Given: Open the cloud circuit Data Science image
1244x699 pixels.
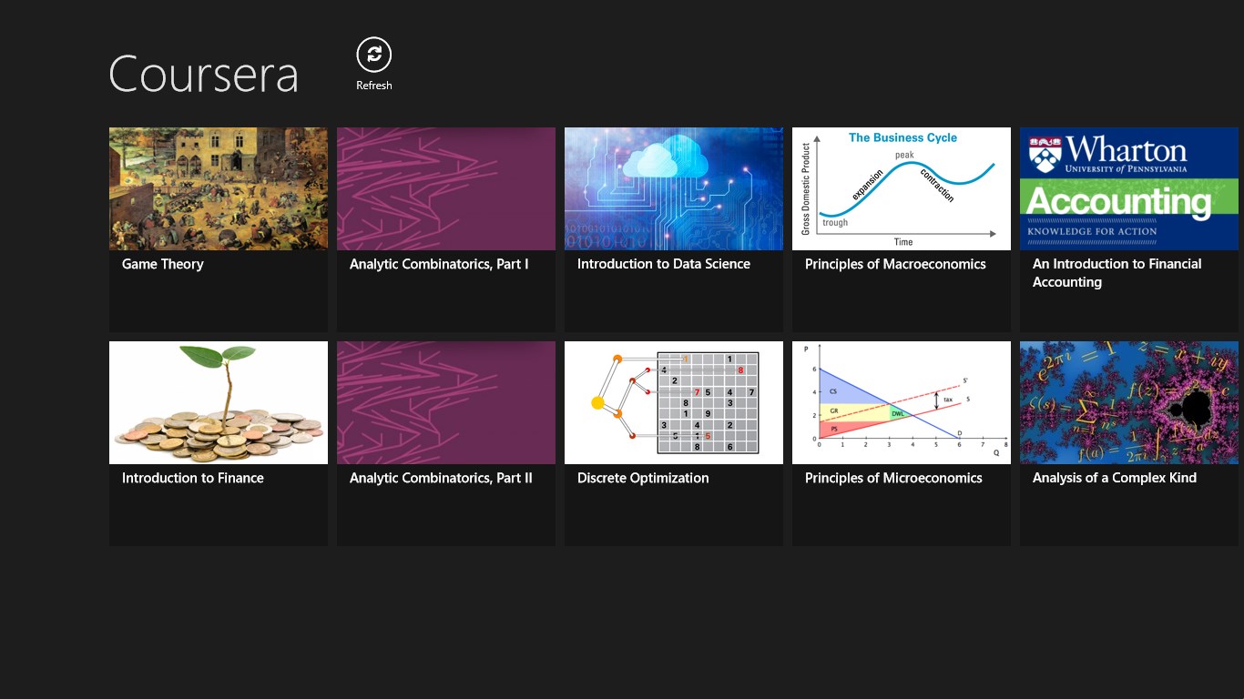Looking at the screenshot, I should 673,188.
